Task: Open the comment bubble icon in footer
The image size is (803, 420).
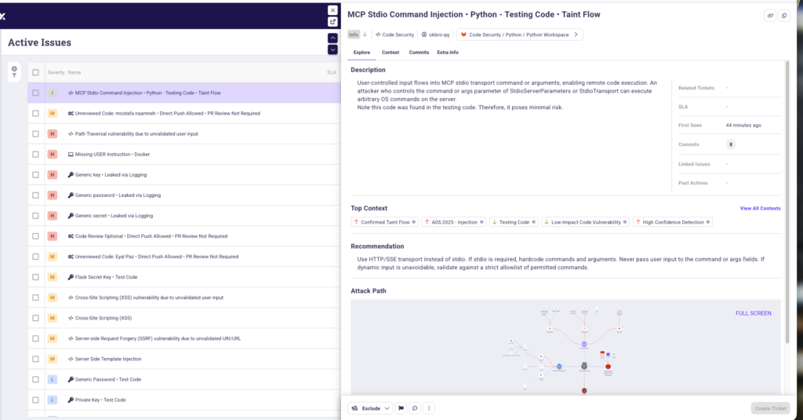Action: 415,408
